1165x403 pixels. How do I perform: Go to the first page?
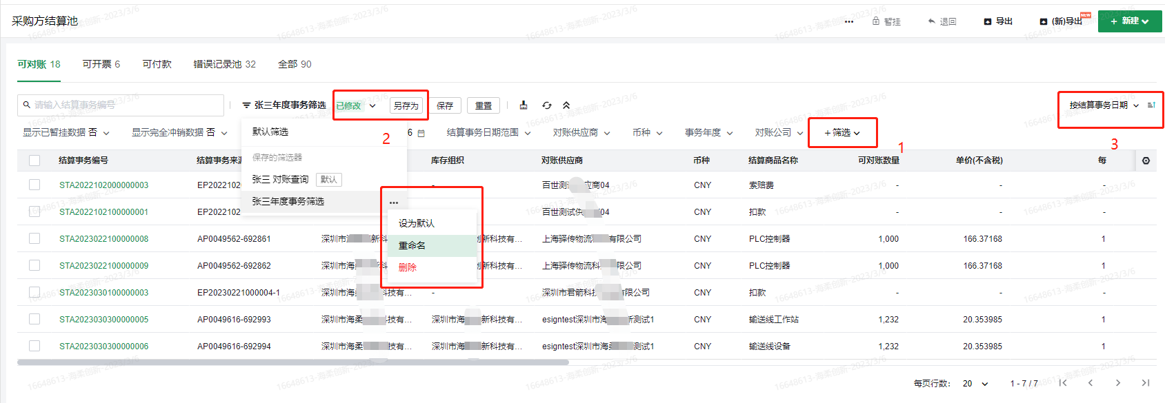click(x=1063, y=383)
